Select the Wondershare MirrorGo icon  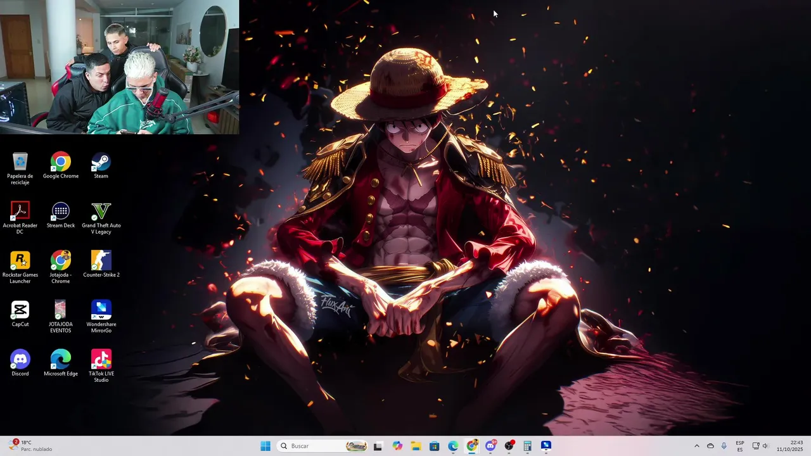[101, 316]
